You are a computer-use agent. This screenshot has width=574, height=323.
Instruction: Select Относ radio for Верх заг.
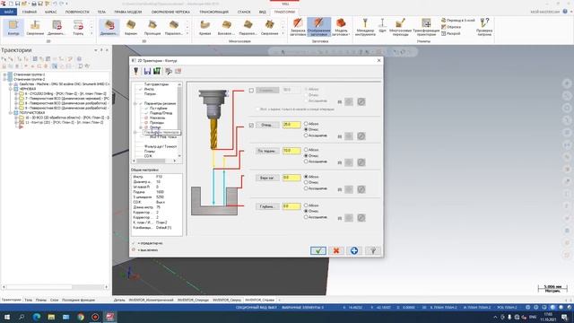[306, 182]
